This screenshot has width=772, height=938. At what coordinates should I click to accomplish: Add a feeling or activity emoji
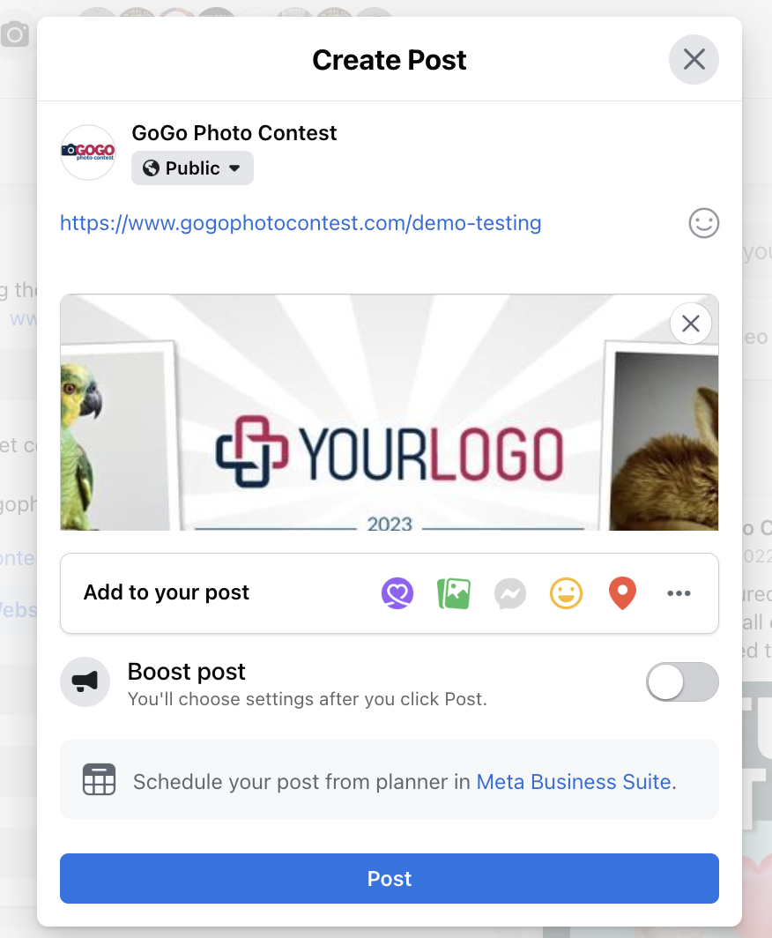point(566,593)
